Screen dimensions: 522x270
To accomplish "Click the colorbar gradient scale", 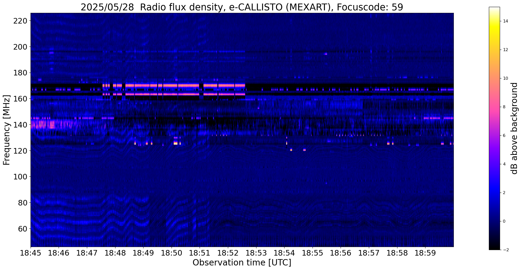I will pos(494,128).
